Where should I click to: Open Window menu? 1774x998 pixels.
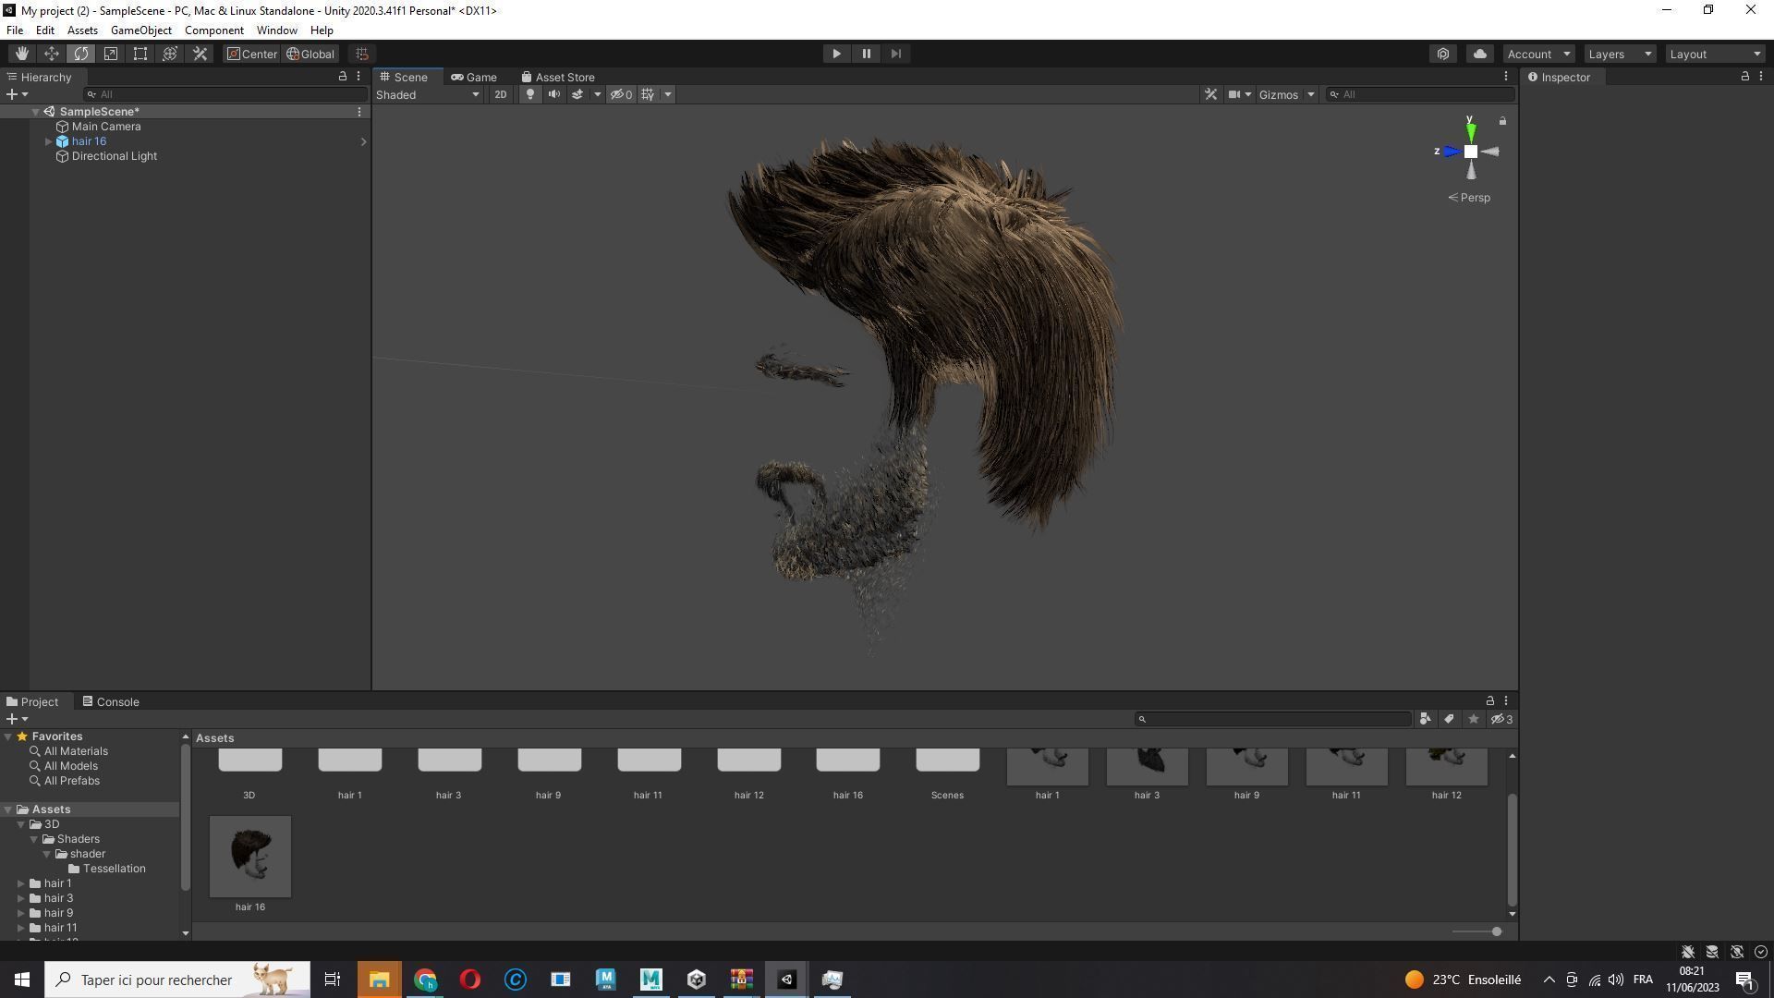276,30
